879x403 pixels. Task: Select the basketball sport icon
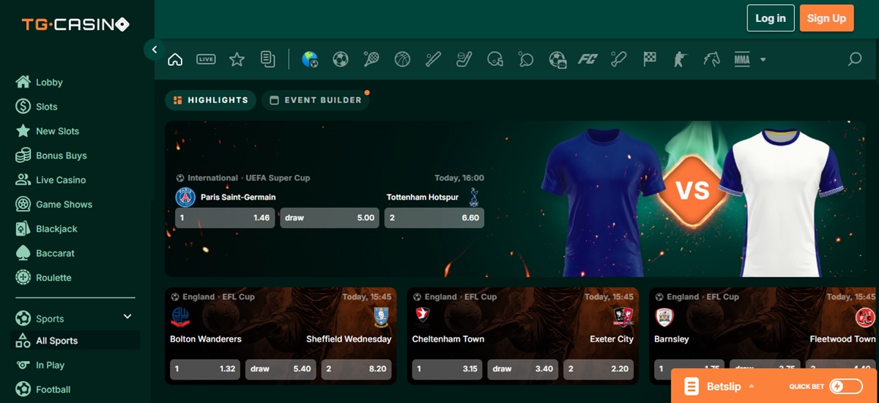402,59
